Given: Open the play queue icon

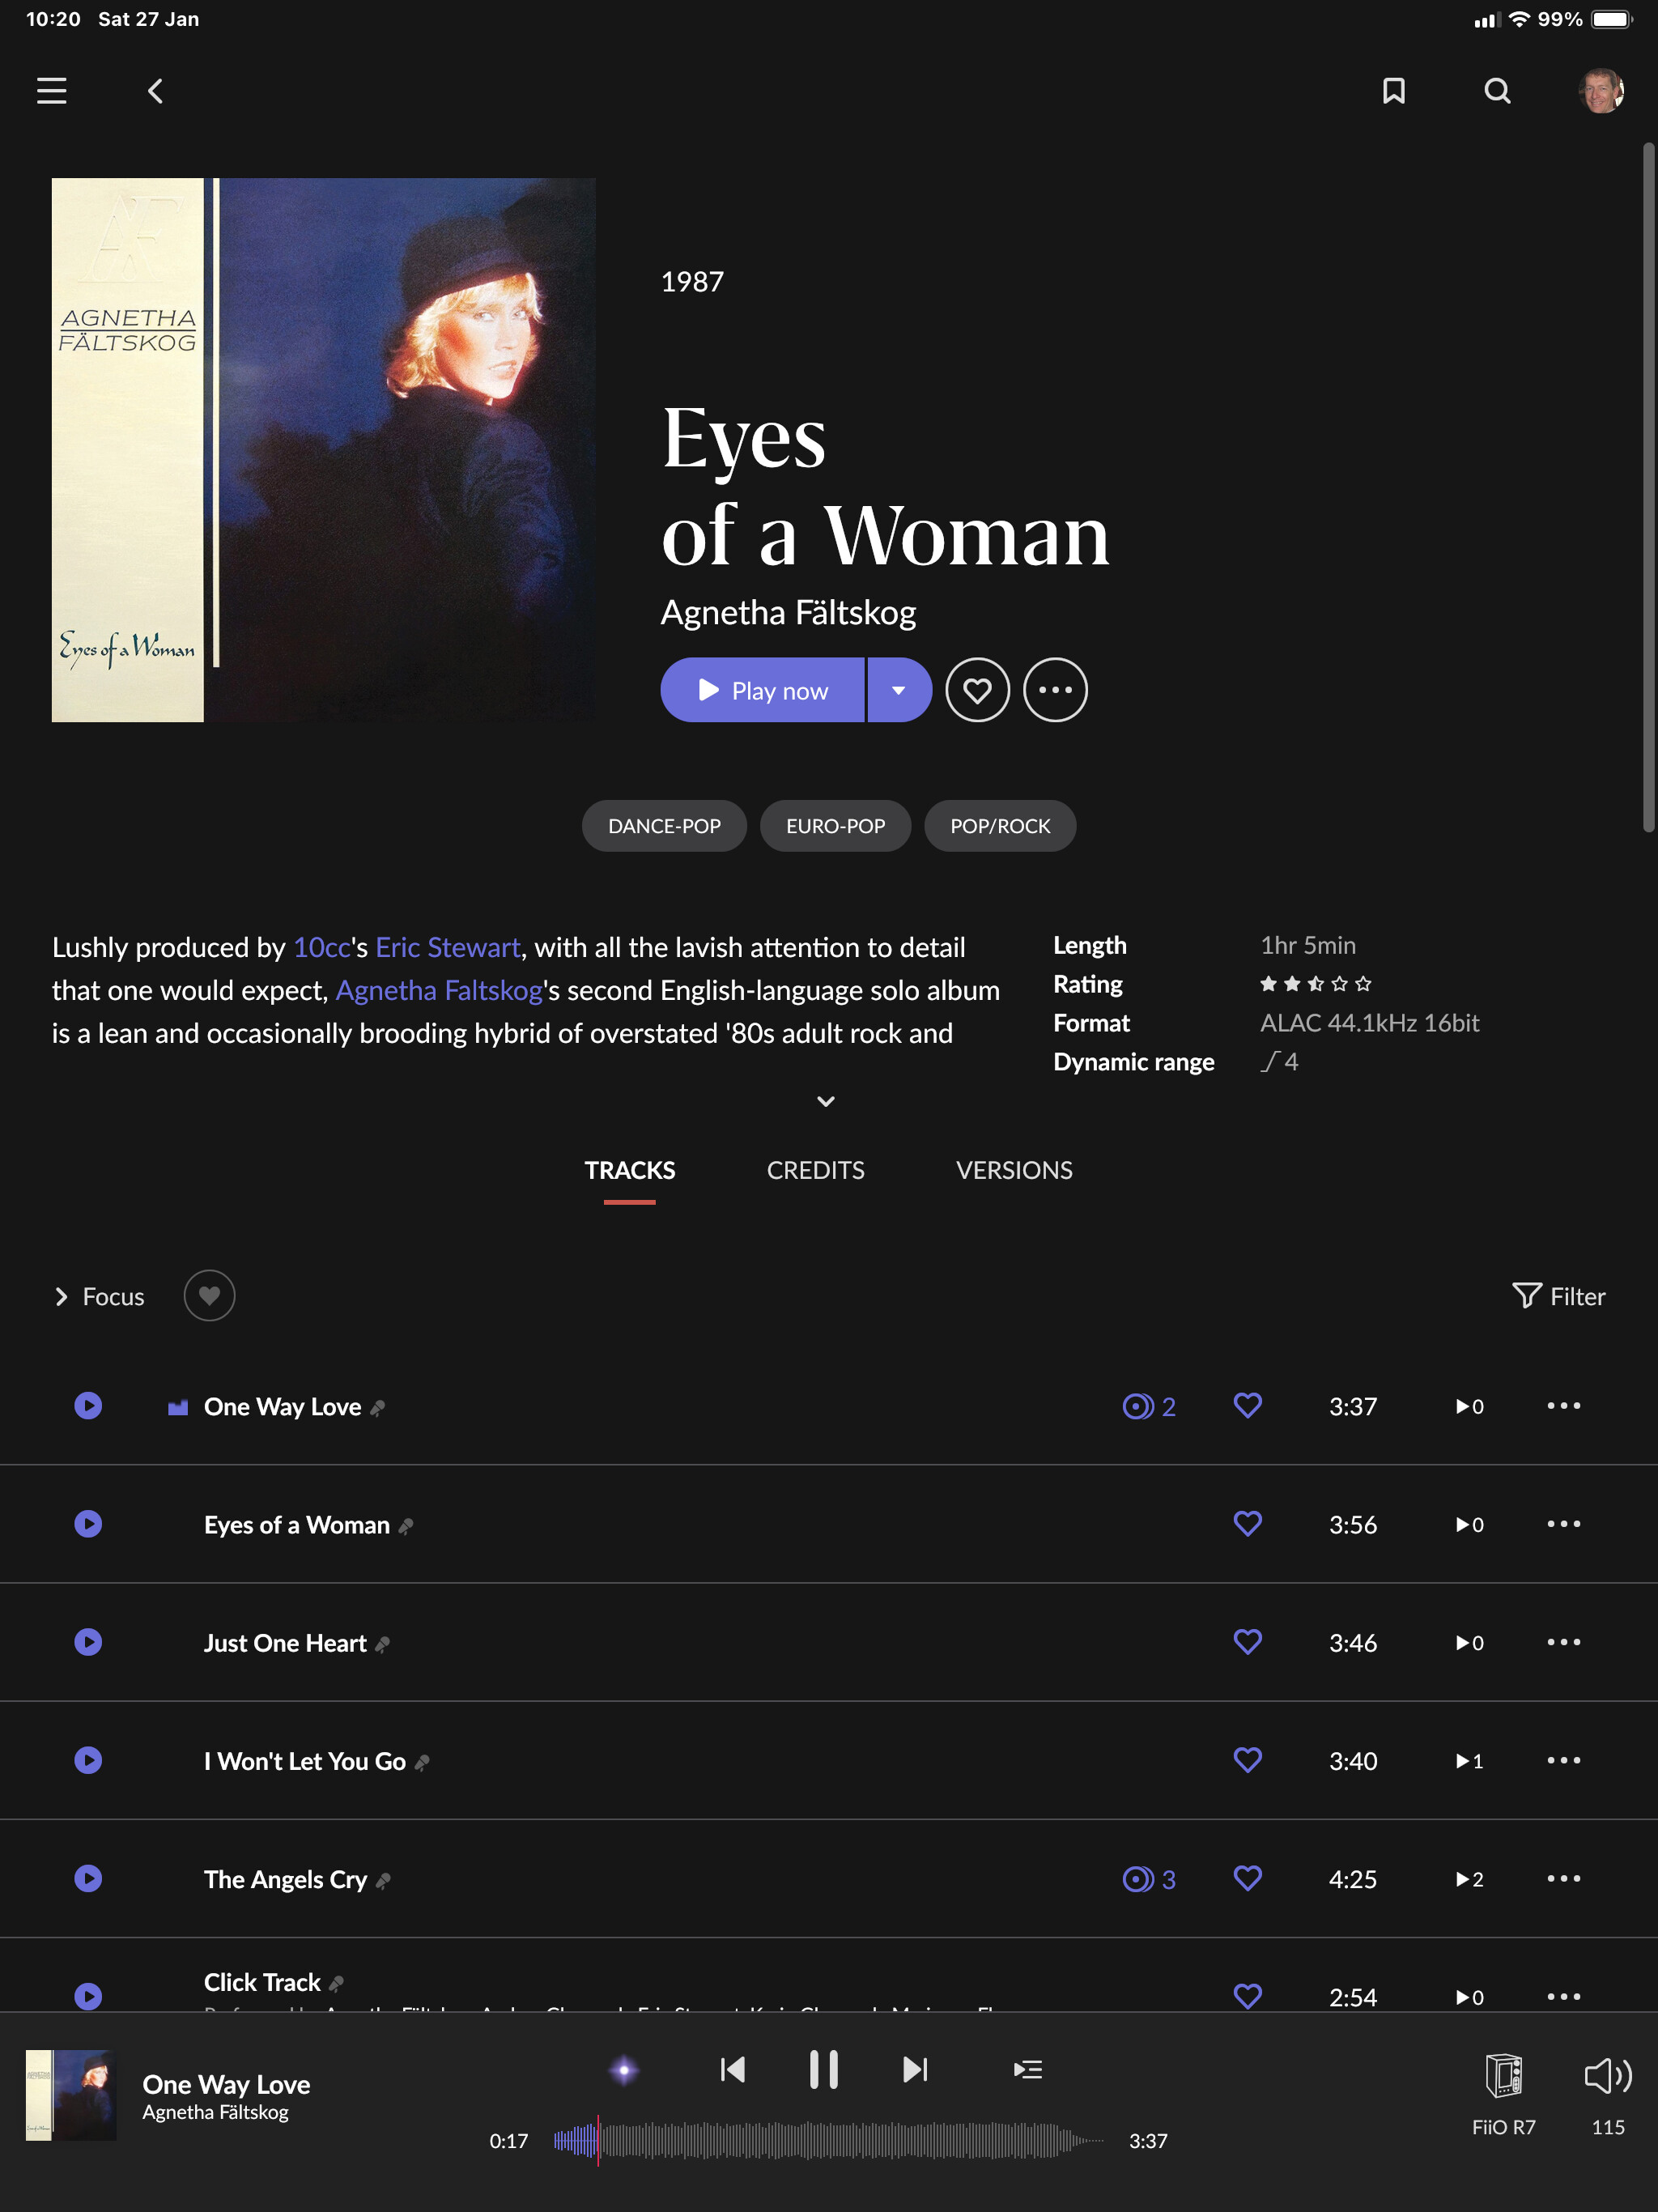Looking at the screenshot, I should (1027, 2070).
